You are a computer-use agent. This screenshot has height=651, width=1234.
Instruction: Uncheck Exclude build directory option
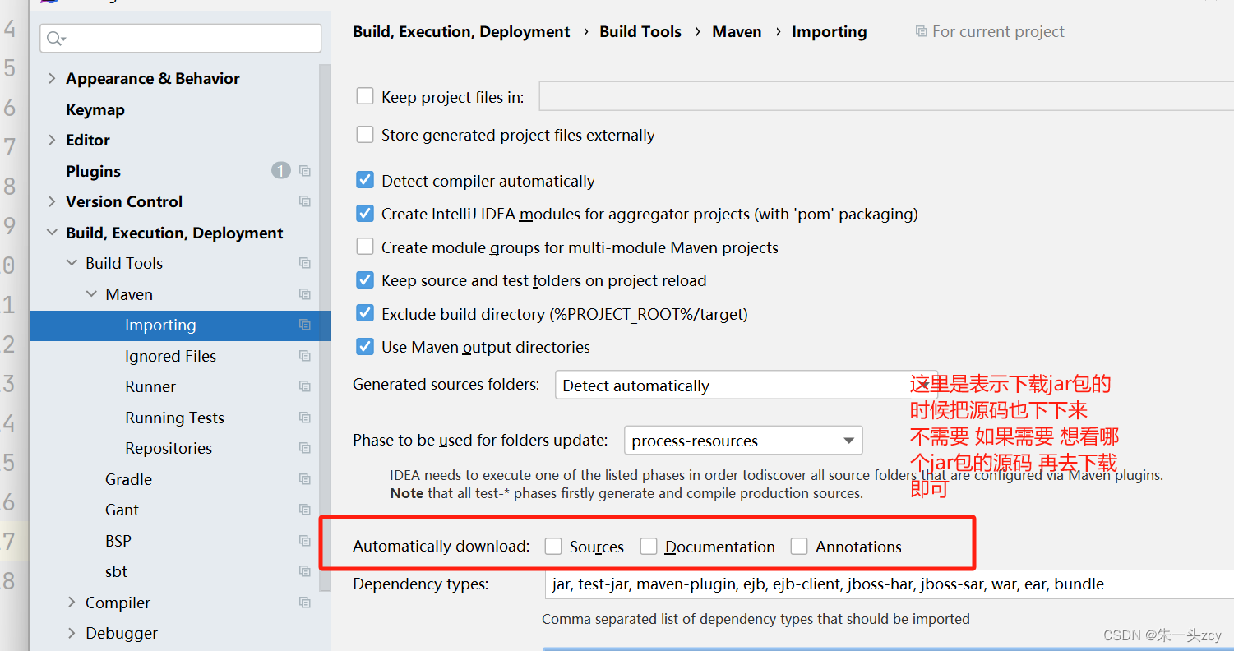click(365, 313)
